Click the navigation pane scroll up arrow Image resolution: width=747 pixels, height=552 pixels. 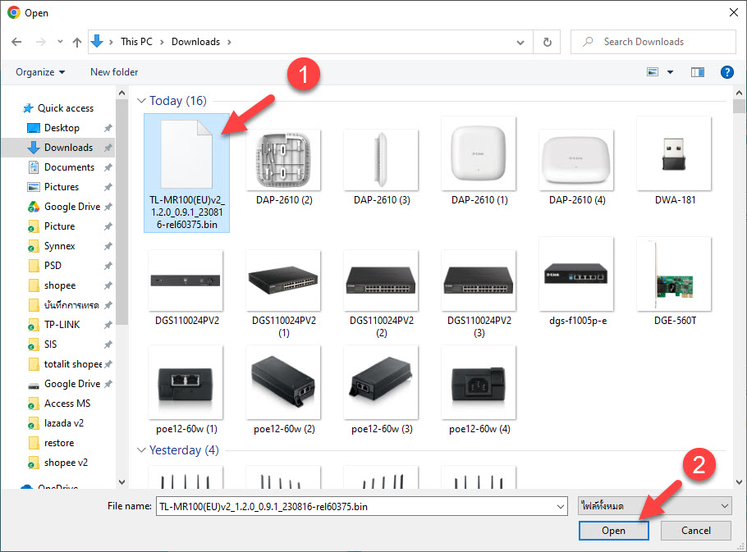[x=122, y=94]
